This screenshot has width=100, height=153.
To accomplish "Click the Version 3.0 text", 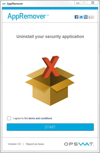I will tap(14, 144).
